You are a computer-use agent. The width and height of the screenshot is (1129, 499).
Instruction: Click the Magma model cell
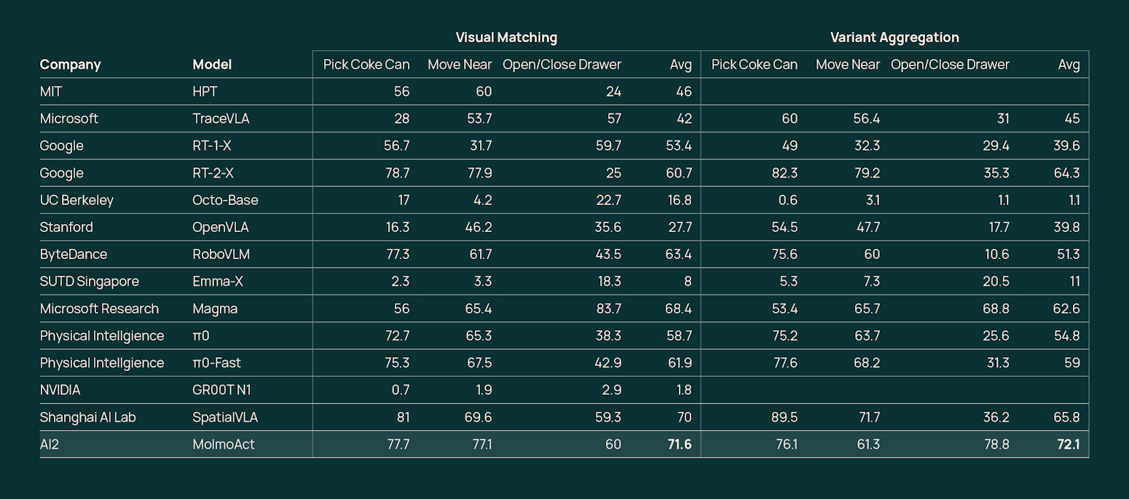tap(215, 308)
